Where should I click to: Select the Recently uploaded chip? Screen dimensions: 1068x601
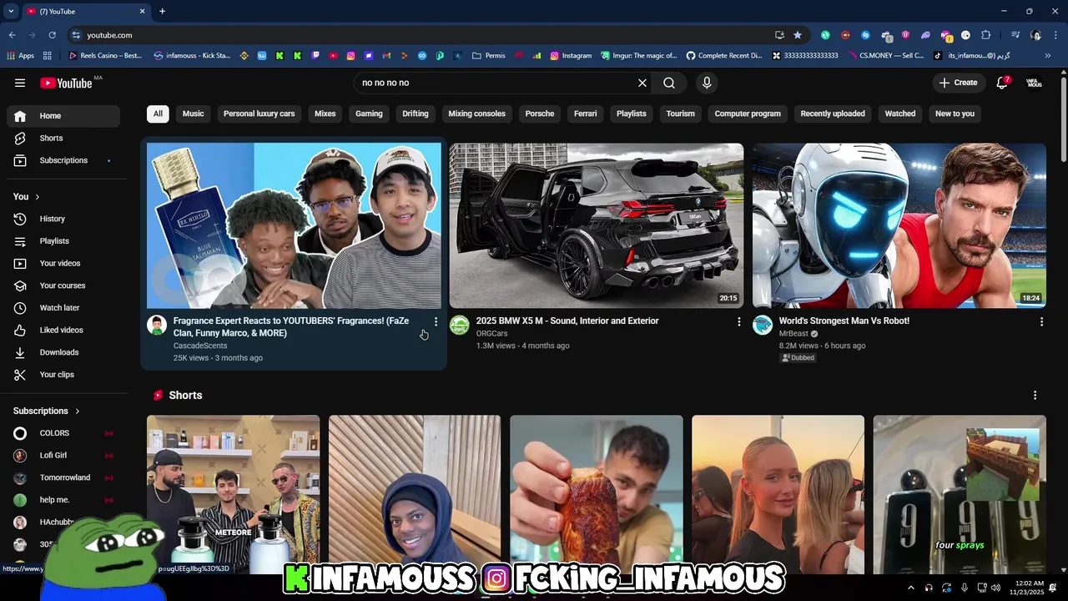click(x=833, y=114)
